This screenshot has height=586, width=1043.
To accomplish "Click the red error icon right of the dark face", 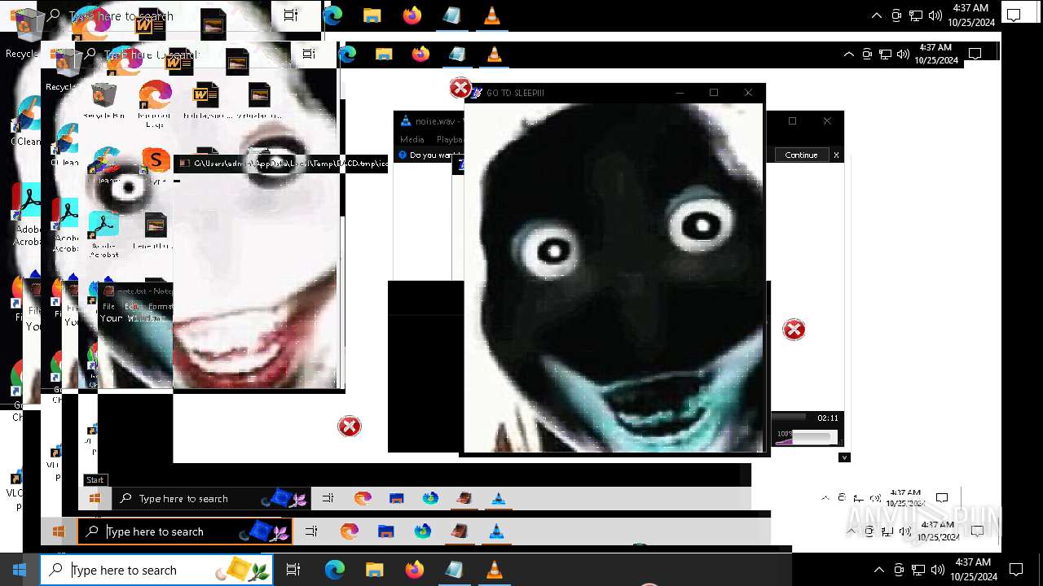I will [x=794, y=330].
